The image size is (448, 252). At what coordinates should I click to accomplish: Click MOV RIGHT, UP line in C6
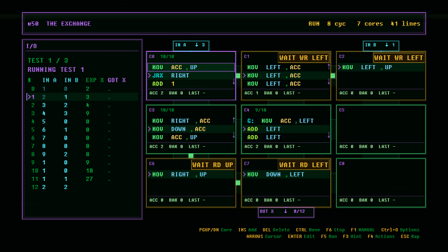191,174
